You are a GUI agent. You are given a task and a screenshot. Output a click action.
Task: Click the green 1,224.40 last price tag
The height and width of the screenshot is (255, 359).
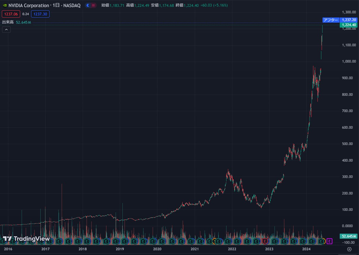348,25
